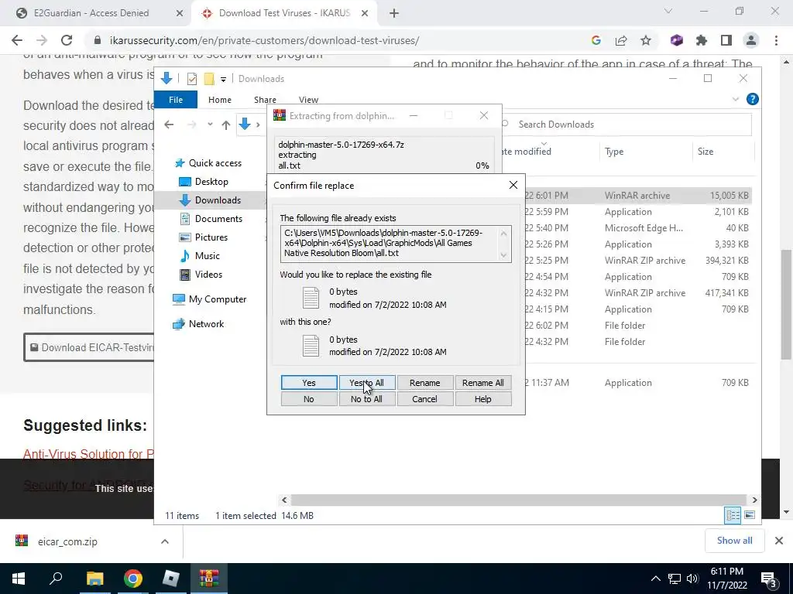Select Rename All in replace dialog

coord(483,383)
